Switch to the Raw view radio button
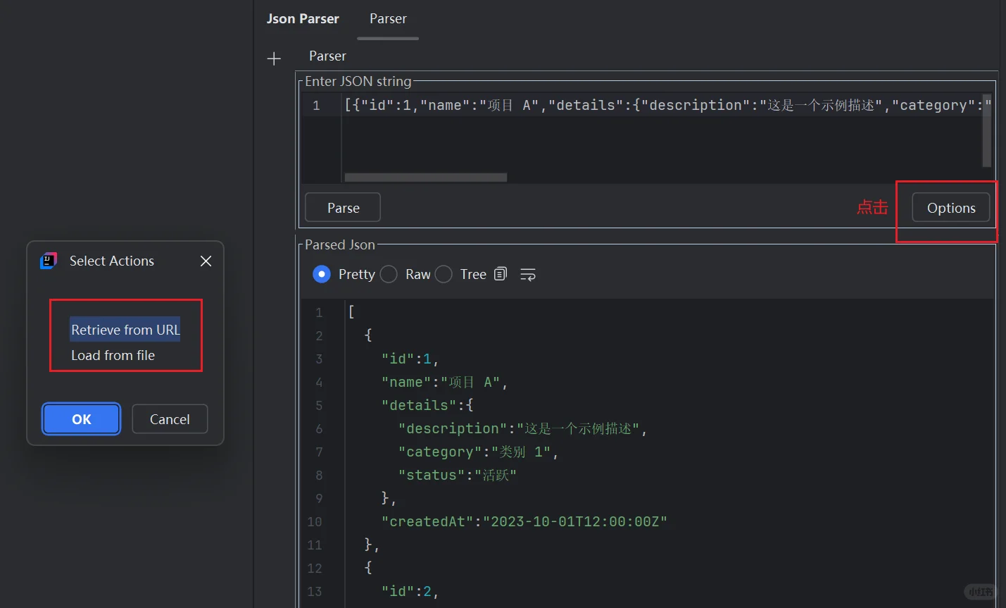Screen dimensions: 1006x608 (x=389, y=274)
